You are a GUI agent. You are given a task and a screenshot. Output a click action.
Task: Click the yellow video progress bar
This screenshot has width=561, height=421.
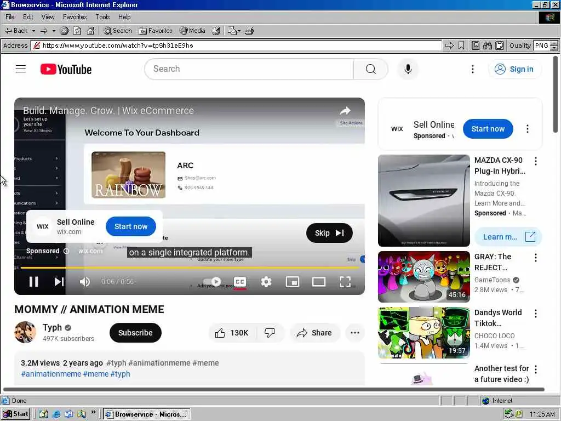pyautogui.click(x=190, y=268)
